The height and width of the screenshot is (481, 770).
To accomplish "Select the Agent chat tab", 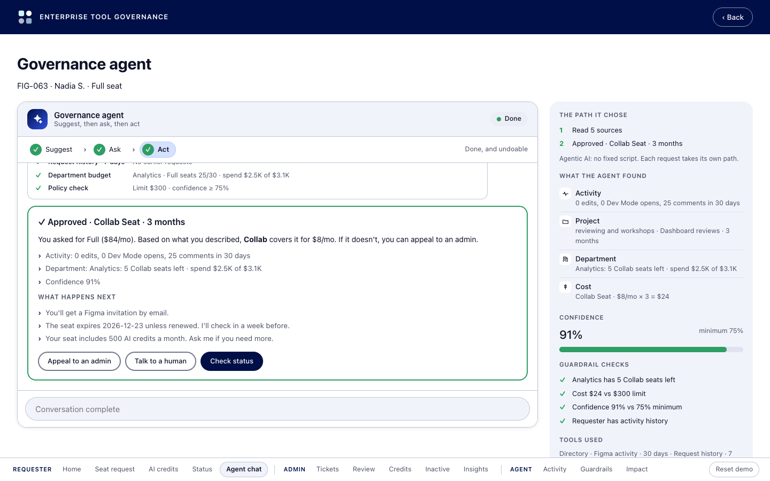I will click(x=244, y=469).
